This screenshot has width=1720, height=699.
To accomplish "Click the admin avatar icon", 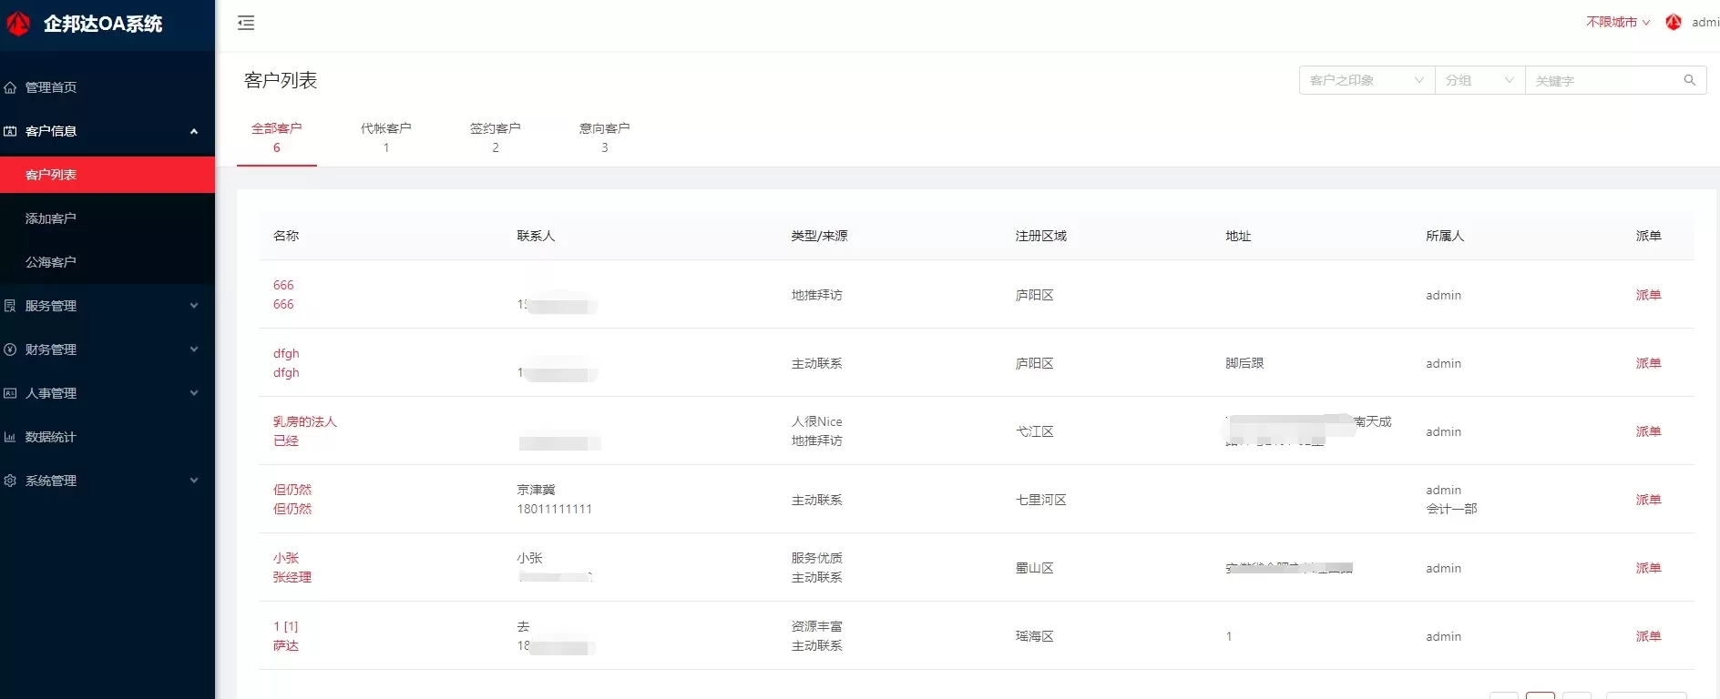I will 1674,23.
